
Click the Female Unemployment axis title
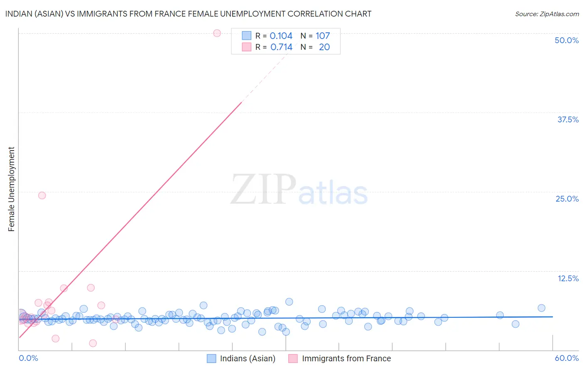(11, 189)
